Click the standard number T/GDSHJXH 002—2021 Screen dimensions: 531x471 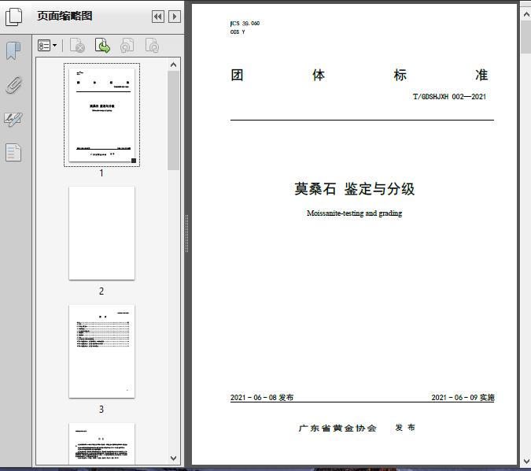(x=449, y=97)
